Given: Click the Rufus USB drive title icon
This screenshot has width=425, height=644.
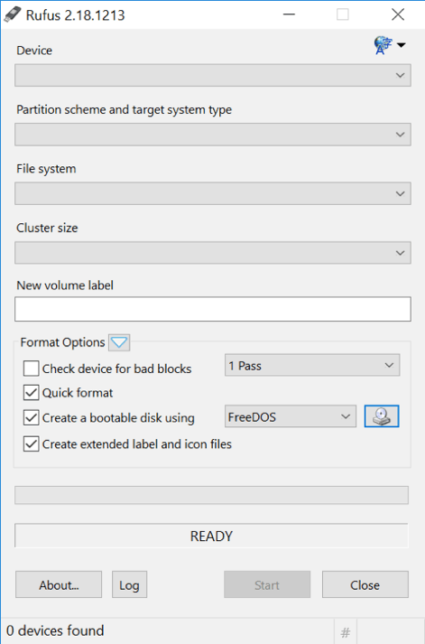Looking at the screenshot, I should (13, 14).
